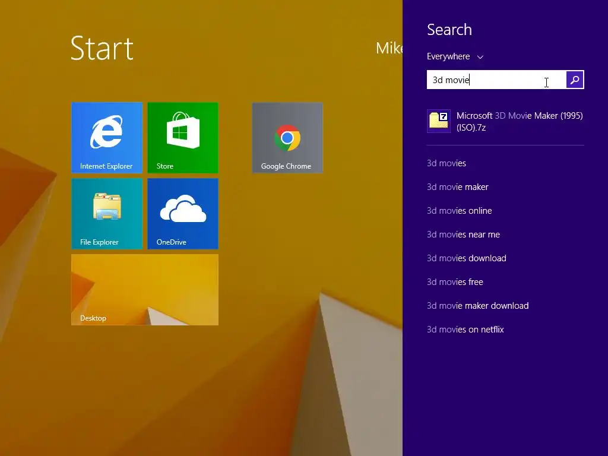Launch the Store tile
Screen dimensions: 608x456
(x=183, y=138)
